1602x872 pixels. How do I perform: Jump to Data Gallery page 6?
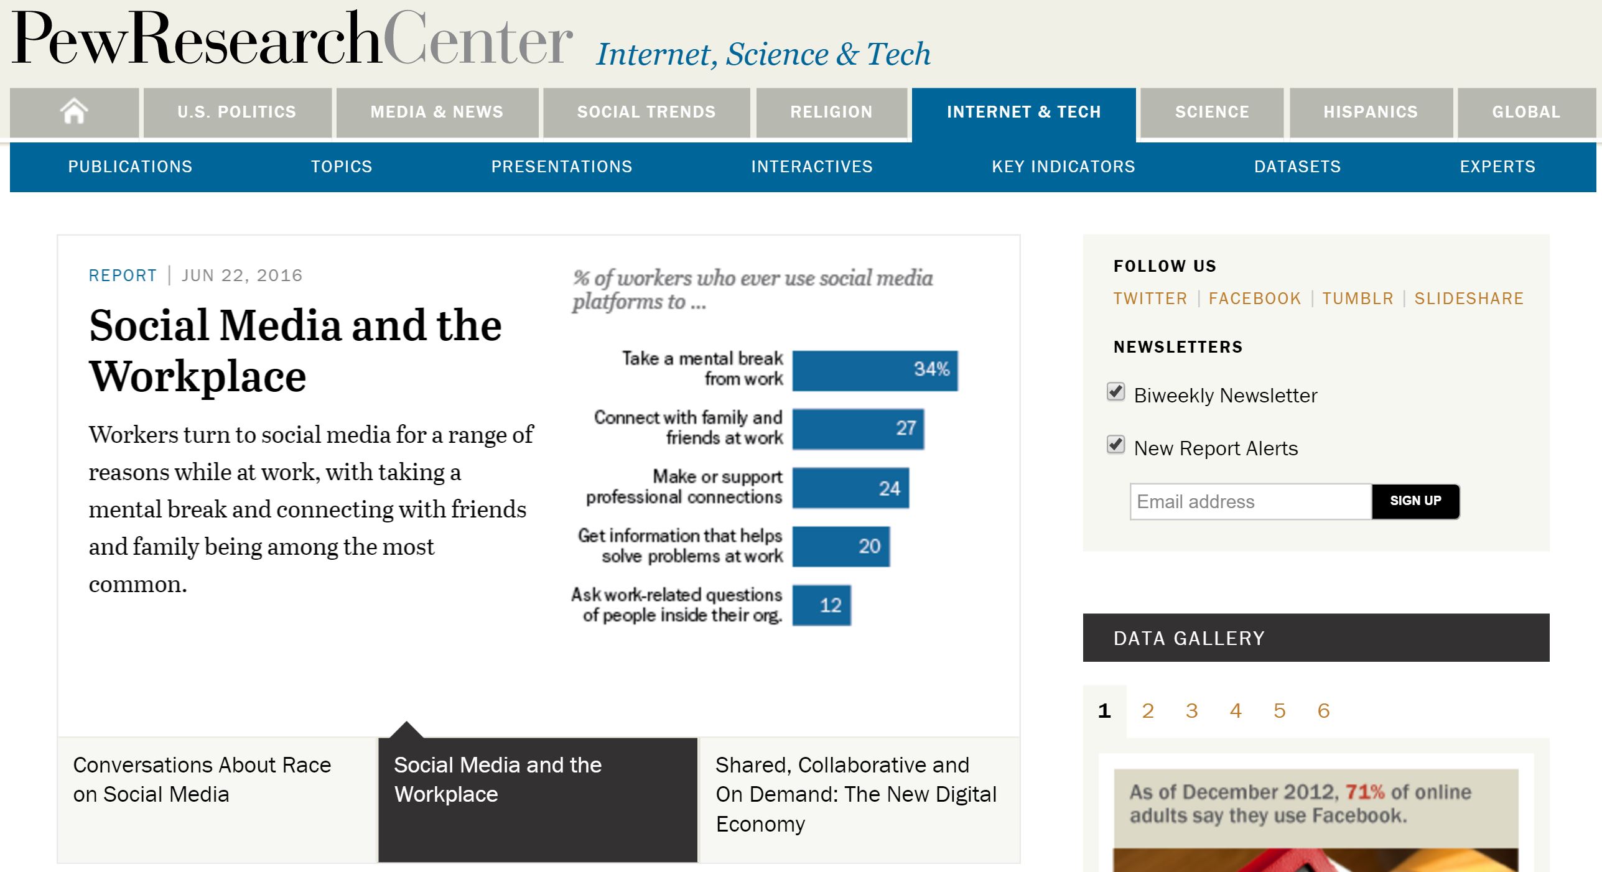point(1323,710)
